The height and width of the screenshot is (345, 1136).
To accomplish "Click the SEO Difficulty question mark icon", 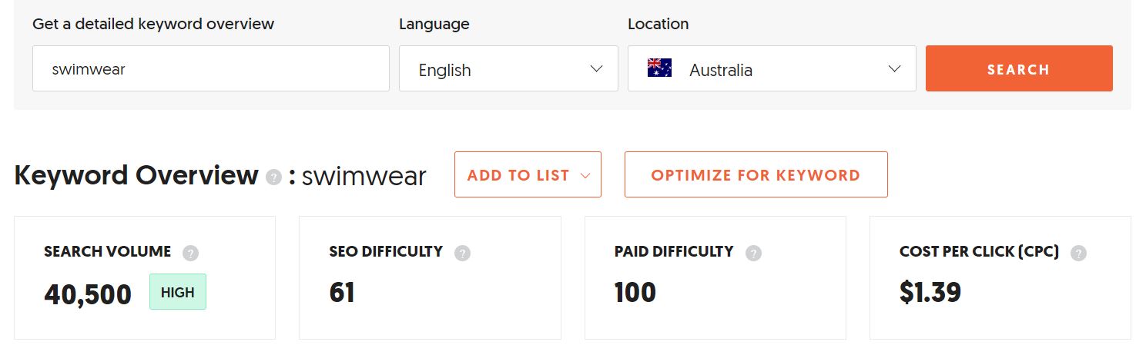I will pos(462,253).
